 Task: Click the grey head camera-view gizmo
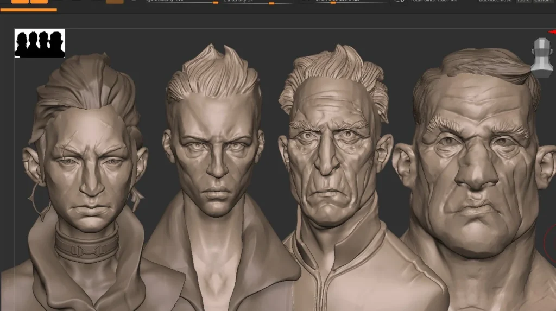pyautogui.click(x=542, y=58)
